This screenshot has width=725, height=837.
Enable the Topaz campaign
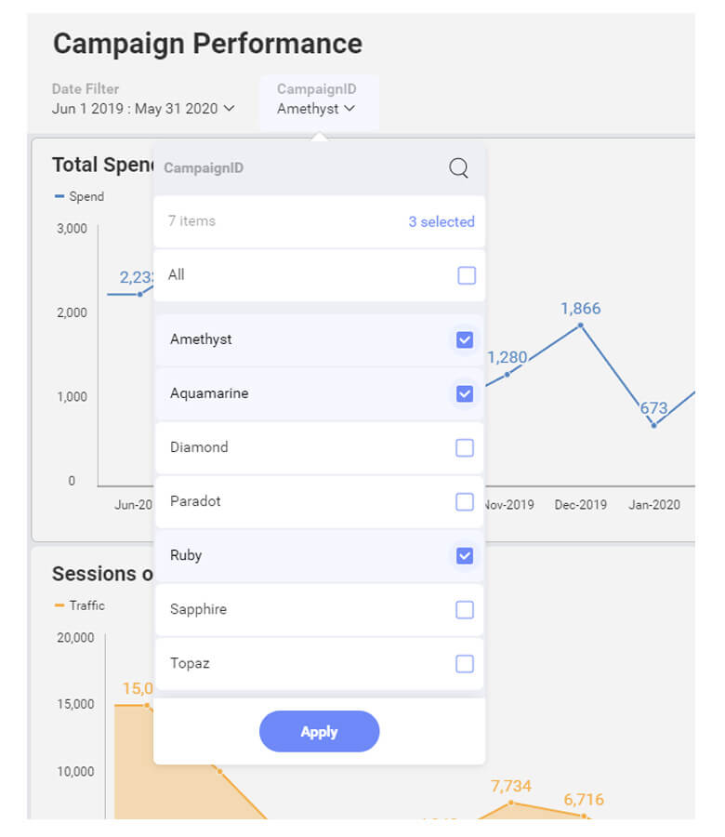point(465,663)
